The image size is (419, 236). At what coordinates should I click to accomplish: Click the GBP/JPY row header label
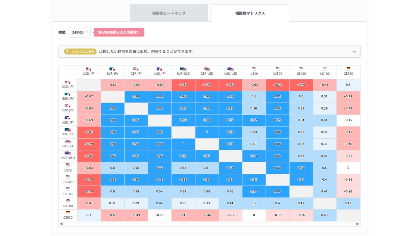coord(68,110)
